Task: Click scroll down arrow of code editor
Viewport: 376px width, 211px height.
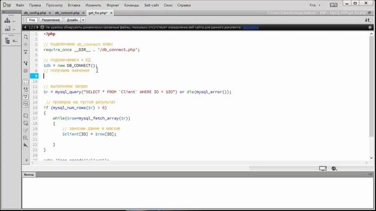Action: point(371,158)
